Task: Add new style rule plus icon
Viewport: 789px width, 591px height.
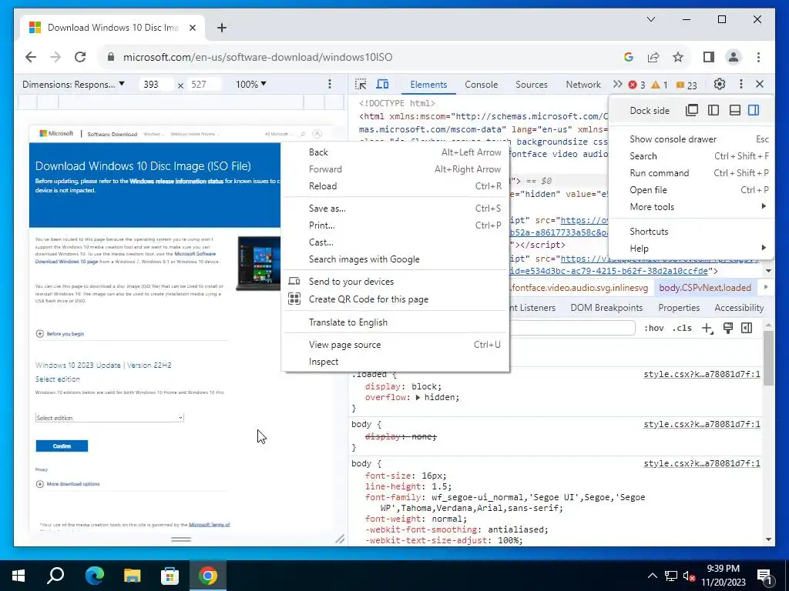Action: tap(707, 328)
